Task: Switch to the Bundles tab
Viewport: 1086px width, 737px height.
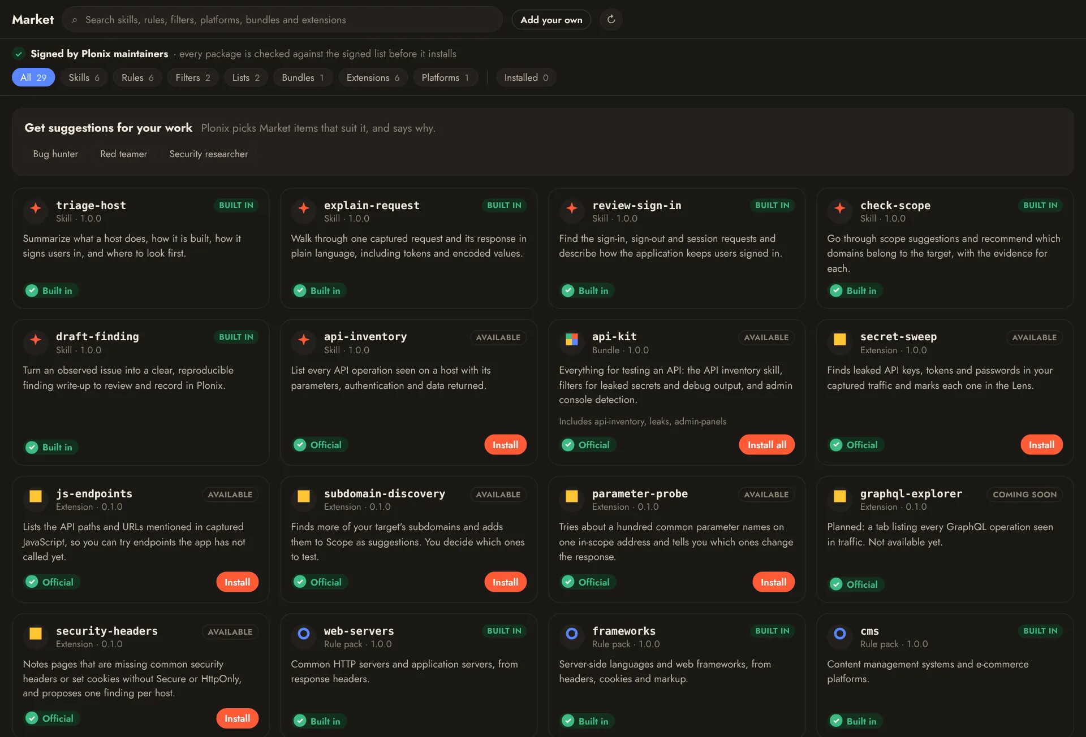Action: (x=303, y=77)
